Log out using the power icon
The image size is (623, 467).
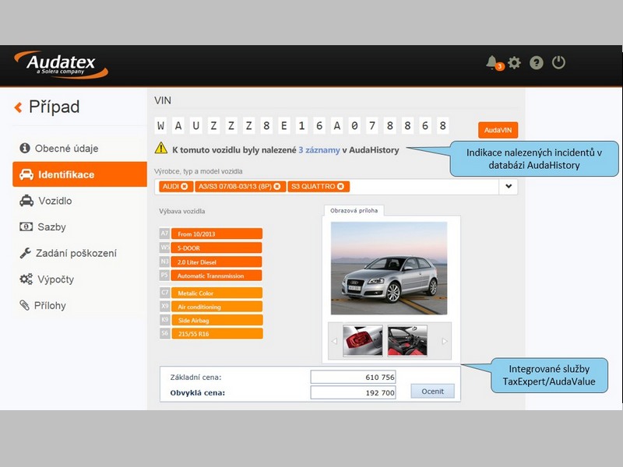coord(558,63)
